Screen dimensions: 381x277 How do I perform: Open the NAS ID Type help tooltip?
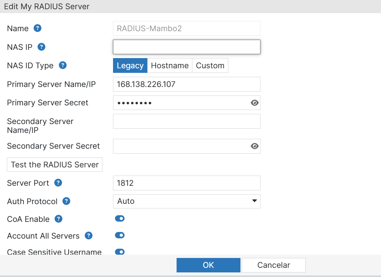pos(63,65)
